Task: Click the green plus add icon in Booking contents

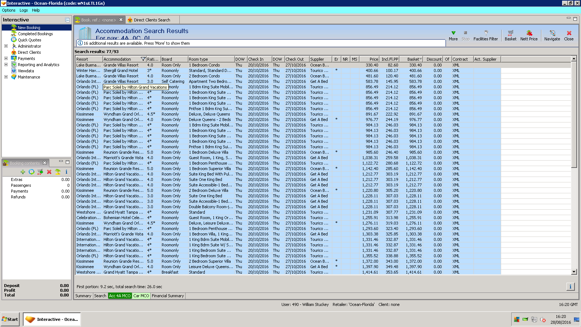Action: click(23, 172)
